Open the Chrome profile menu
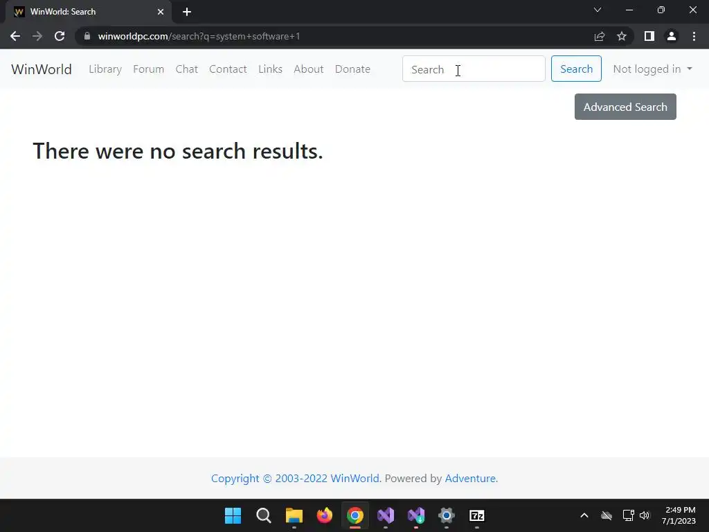The image size is (709, 532). coord(672,36)
